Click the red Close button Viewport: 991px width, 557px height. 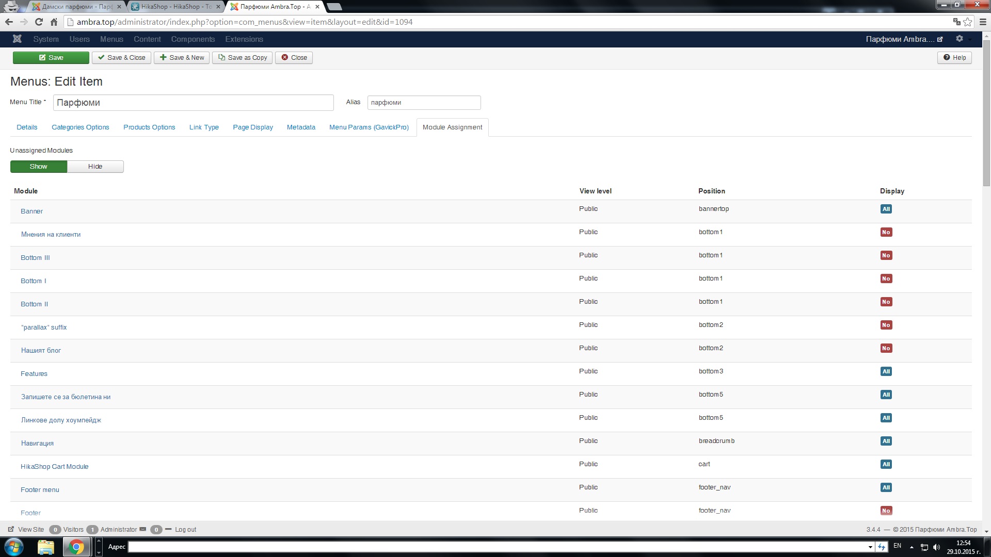click(x=294, y=58)
